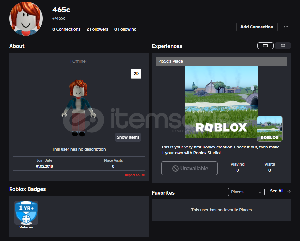300x241 pixels.
Task: Click the See All arrow icon
Action: (289, 191)
